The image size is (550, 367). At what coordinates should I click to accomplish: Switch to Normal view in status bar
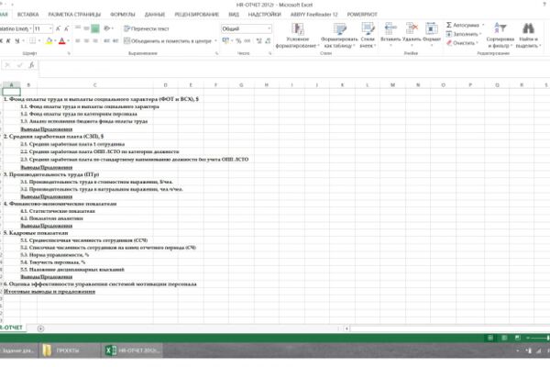pyautogui.click(x=490, y=338)
